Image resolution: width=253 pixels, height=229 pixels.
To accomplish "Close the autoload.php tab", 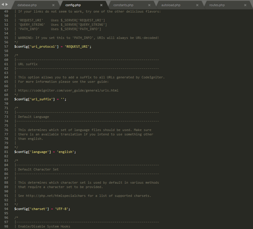I will coord(197,5).
